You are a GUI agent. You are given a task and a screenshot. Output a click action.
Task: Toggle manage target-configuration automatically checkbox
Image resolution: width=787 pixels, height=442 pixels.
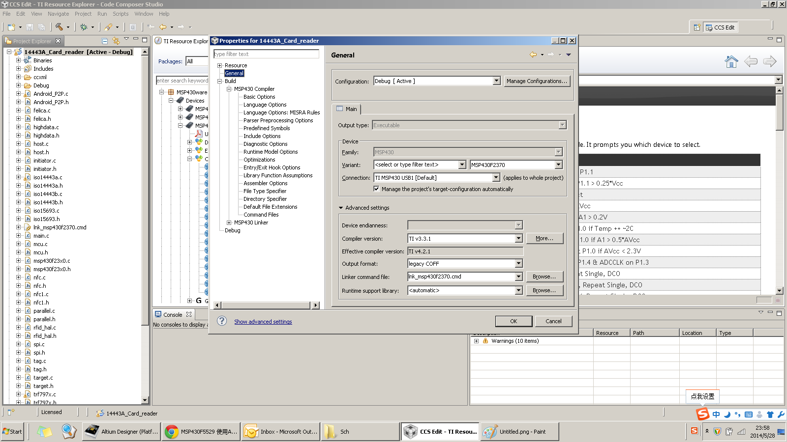coord(376,189)
